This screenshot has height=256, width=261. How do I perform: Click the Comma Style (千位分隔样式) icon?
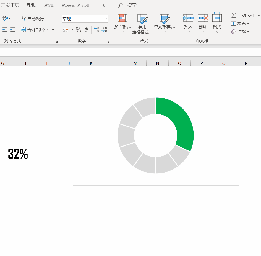[x=87, y=30]
